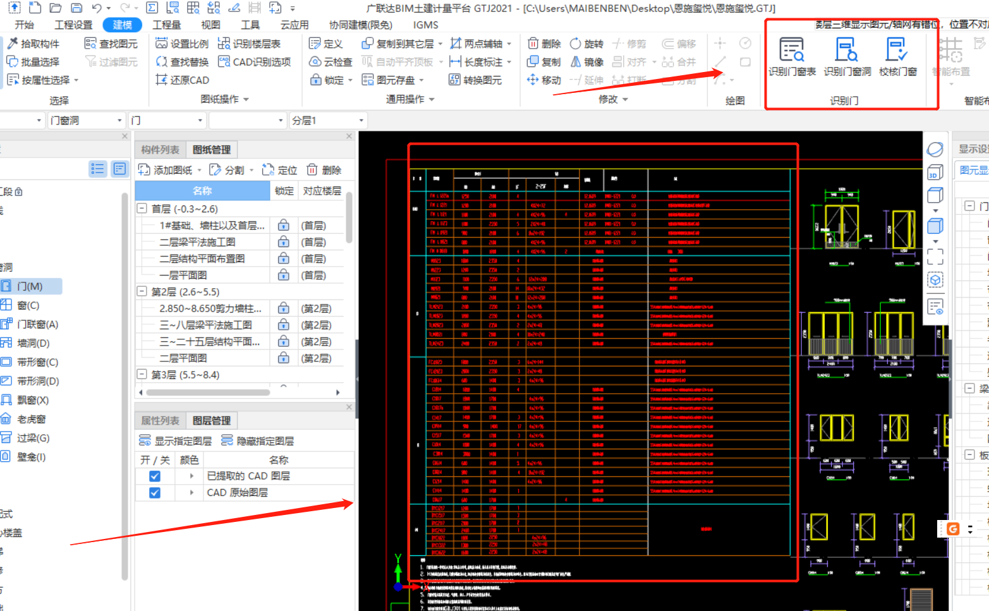Click the undo icon in title bar
This screenshot has width=989, height=611.
tap(97, 8)
